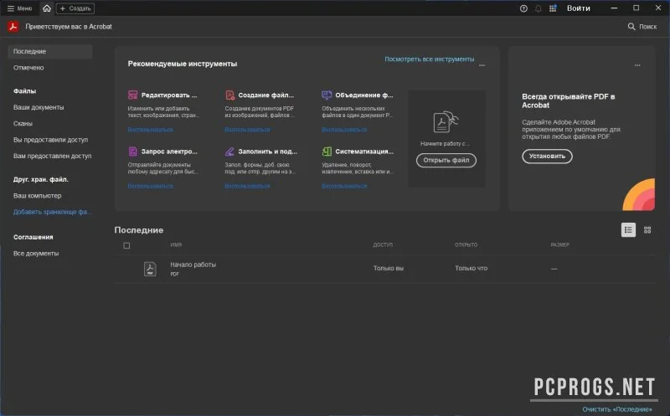This screenshot has width=670, height=416.
Task: Click the Редактировать PDF tool icon
Action: [133, 95]
